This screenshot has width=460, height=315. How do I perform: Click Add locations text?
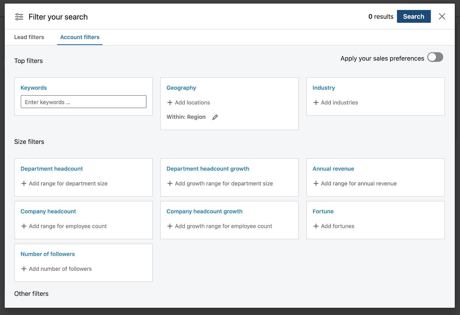pyautogui.click(x=192, y=103)
